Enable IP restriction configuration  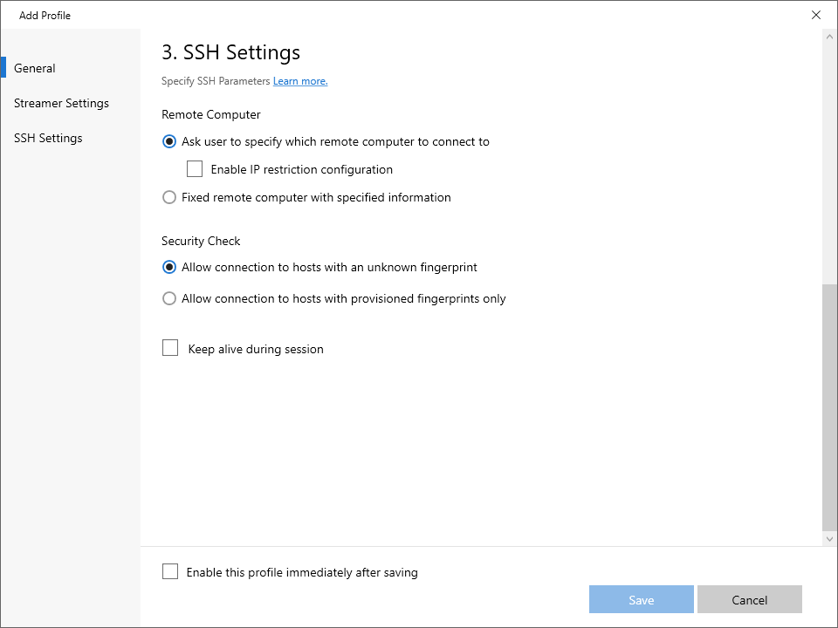tap(195, 169)
